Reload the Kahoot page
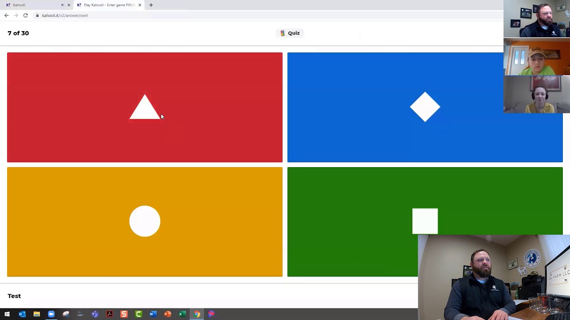The height and width of the screenshot is (320, 570). click(x=25, y=15)
